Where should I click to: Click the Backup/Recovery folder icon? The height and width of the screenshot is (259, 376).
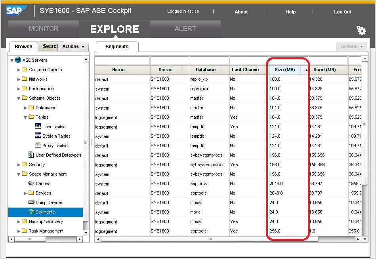coord(25,221)
